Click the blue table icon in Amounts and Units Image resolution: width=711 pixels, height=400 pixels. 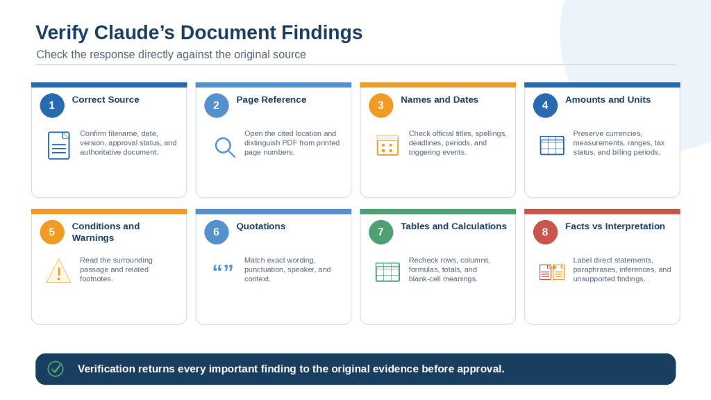[552, 146]
